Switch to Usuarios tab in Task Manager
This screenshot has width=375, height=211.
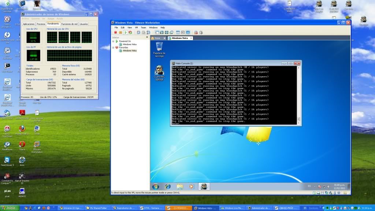[84, 24]
